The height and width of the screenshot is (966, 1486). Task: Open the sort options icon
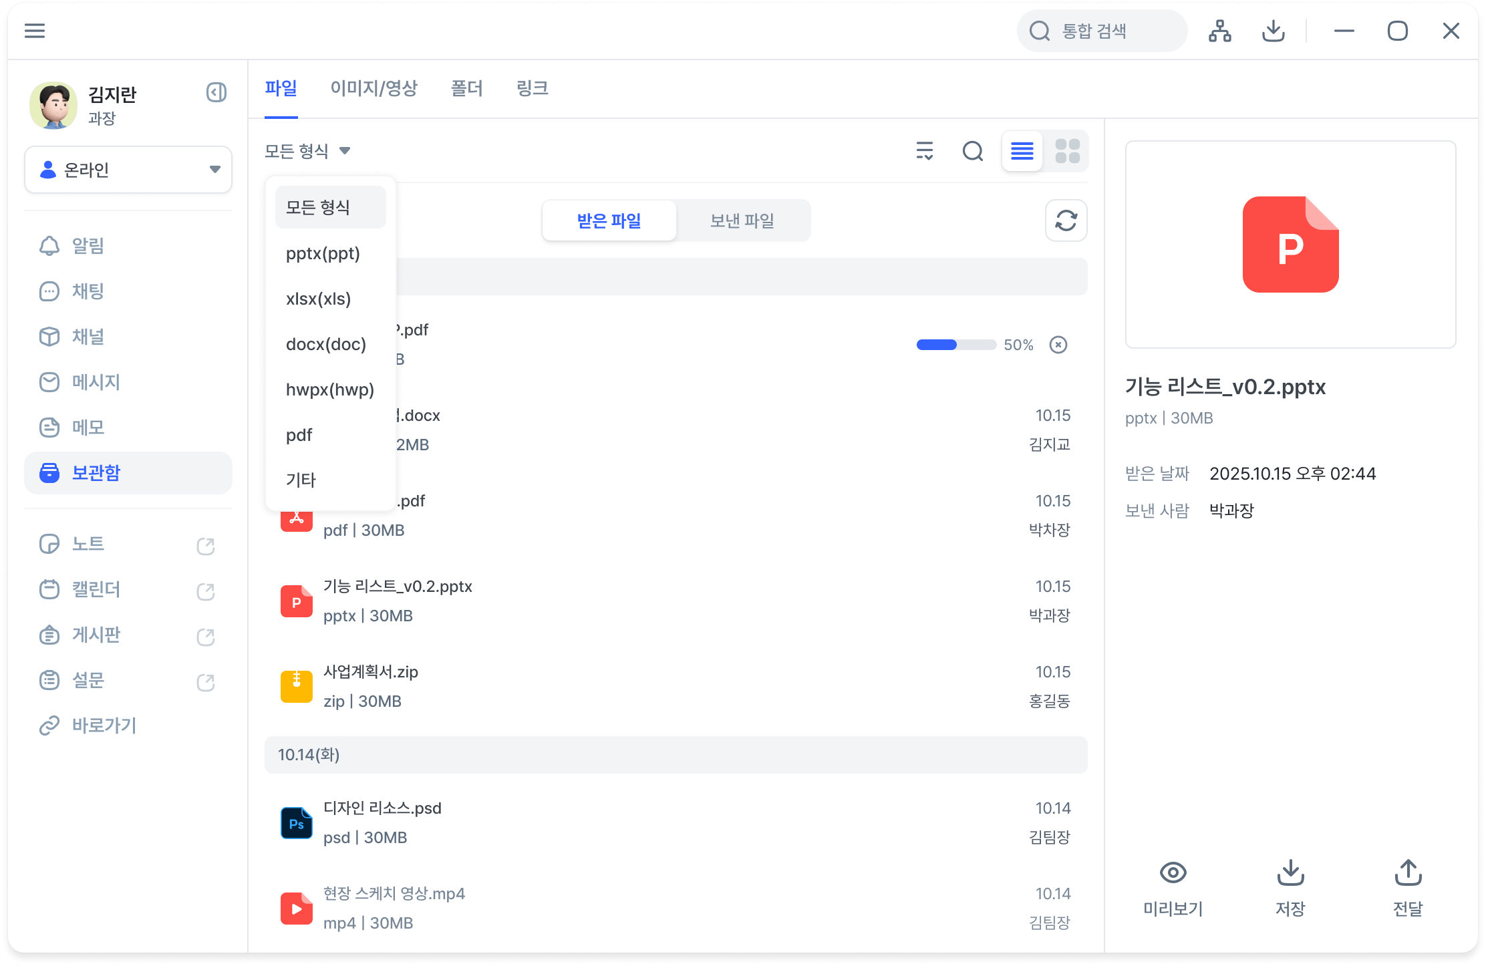[x=925, y=151]
